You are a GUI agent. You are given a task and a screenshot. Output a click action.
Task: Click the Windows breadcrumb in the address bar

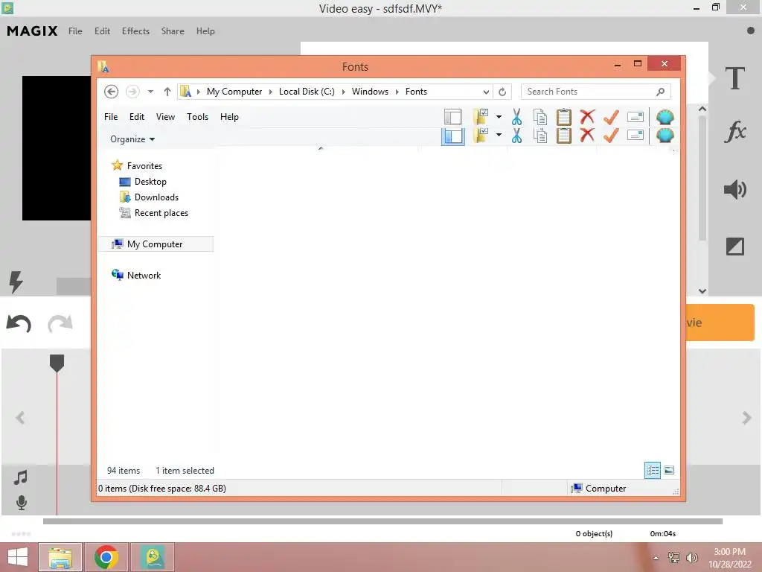(370, 92)
